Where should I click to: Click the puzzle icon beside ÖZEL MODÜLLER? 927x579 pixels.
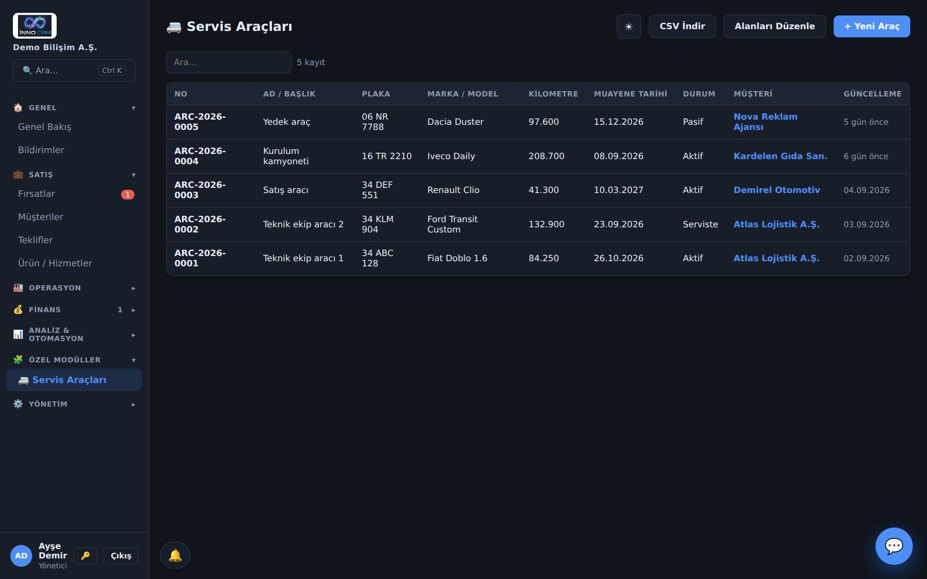pos(18,360)
